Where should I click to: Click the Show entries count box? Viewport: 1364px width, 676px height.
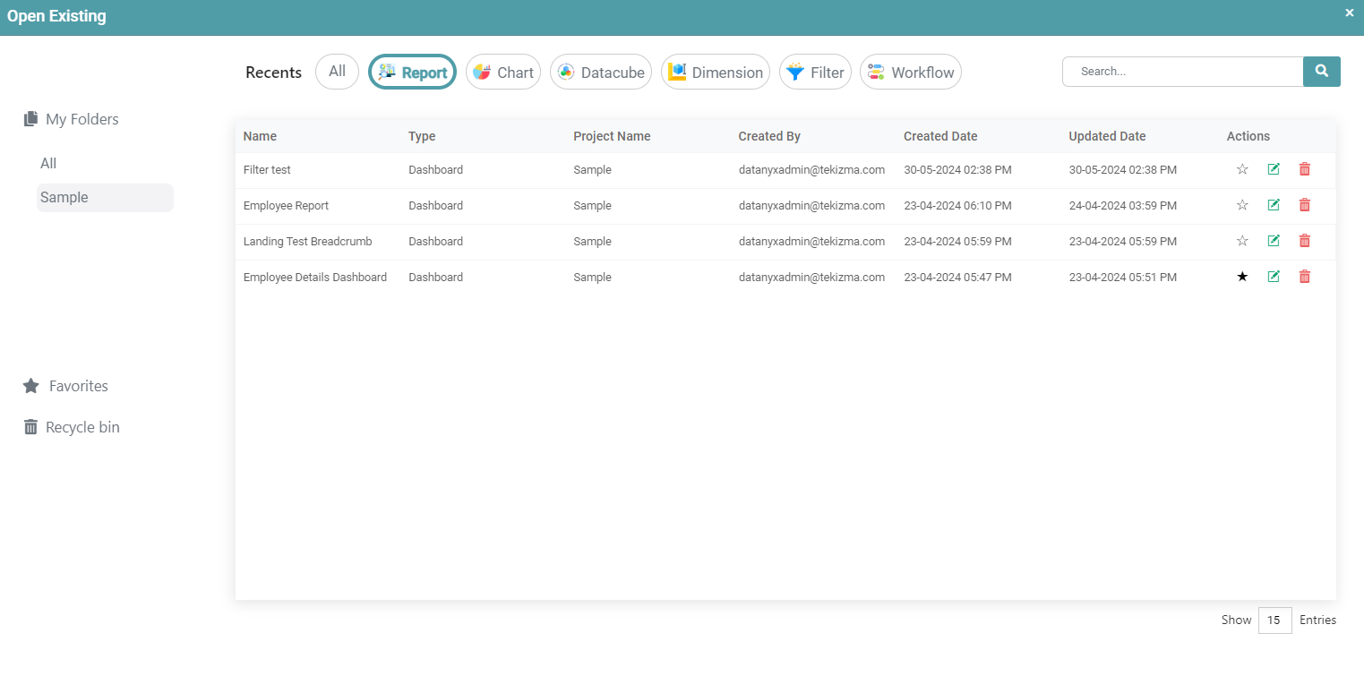pyautogui.click(x=1274, y=620)
